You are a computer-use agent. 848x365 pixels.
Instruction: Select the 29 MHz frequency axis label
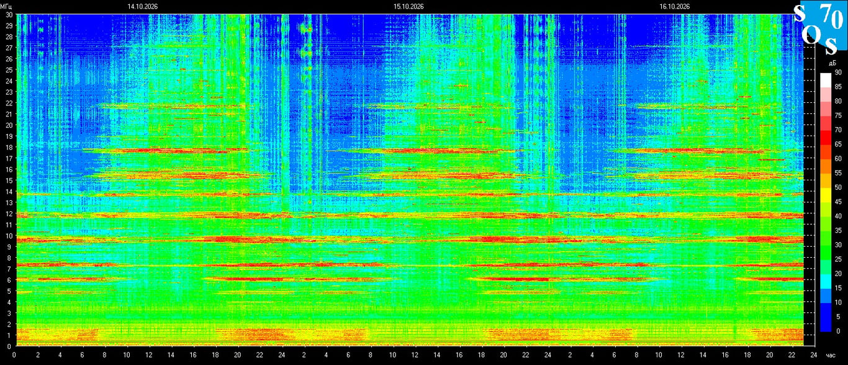(8, 25)
